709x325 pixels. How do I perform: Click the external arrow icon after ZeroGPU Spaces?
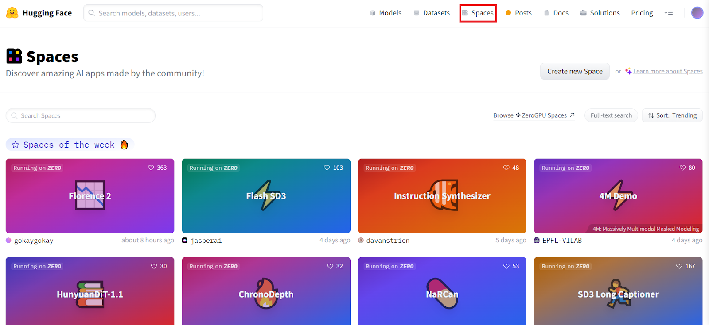572,115
